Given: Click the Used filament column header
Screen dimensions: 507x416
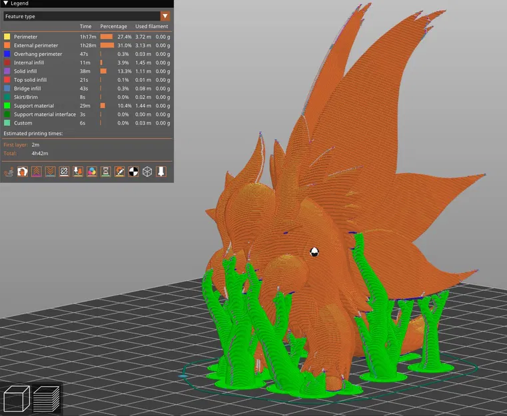Looking at the screenshot, I should 152,27.
